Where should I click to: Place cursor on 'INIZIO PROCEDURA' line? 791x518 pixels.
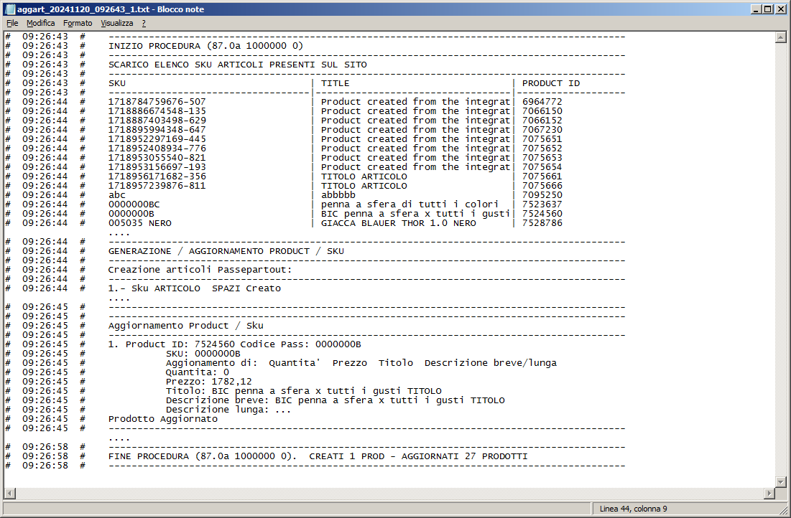pos(205,46)
